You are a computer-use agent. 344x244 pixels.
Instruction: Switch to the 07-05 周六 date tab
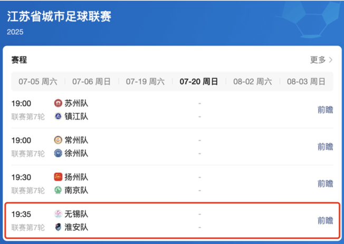38,82
